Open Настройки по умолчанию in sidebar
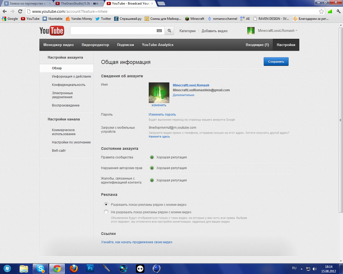This screenshot has width=343, height=274. [71, 142]
